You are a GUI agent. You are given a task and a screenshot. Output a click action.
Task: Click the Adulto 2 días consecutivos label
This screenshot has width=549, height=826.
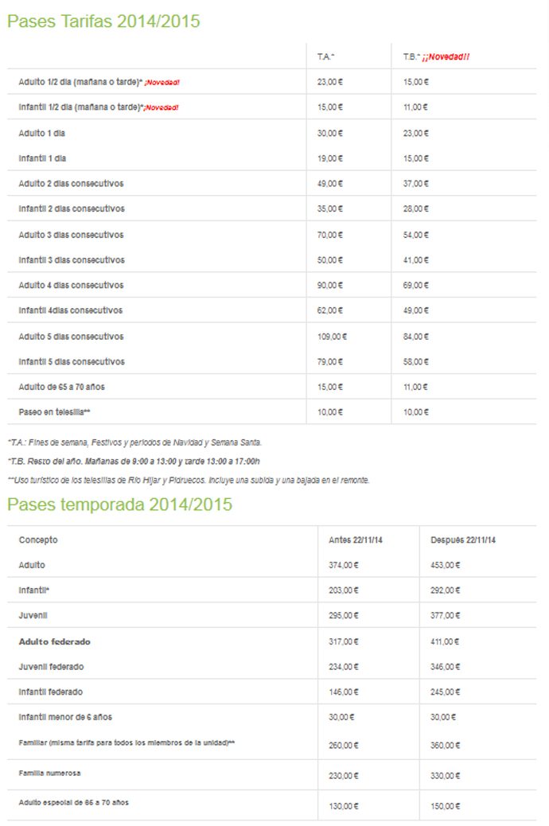[71, 184]
